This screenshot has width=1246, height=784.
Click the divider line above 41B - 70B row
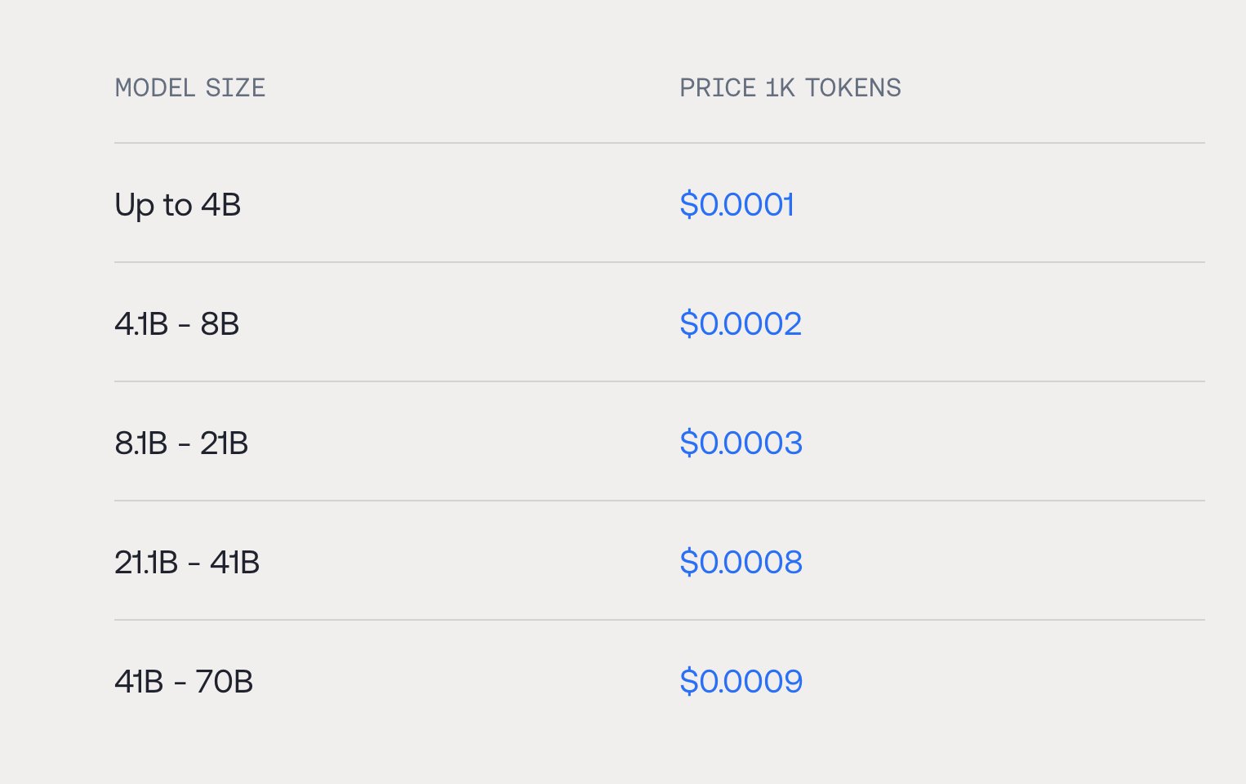660,620
